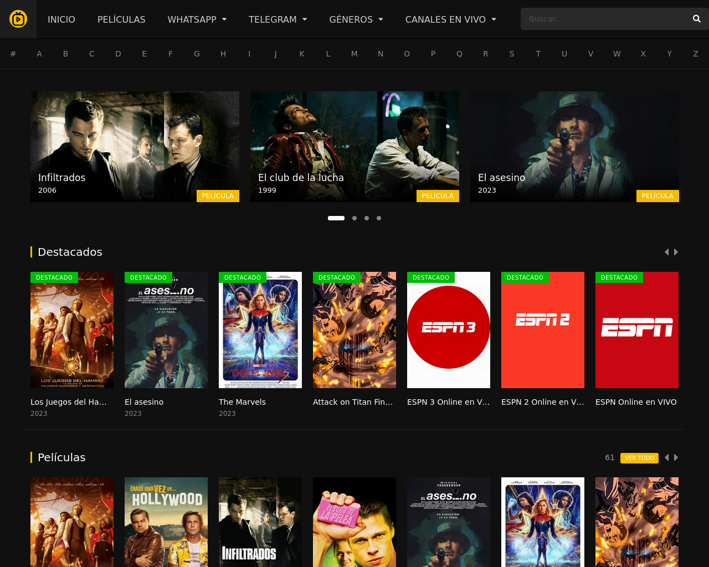This screenshot has width=709, height=567.
Task: Filter titles by letter W
Action: tap(617, 54)
